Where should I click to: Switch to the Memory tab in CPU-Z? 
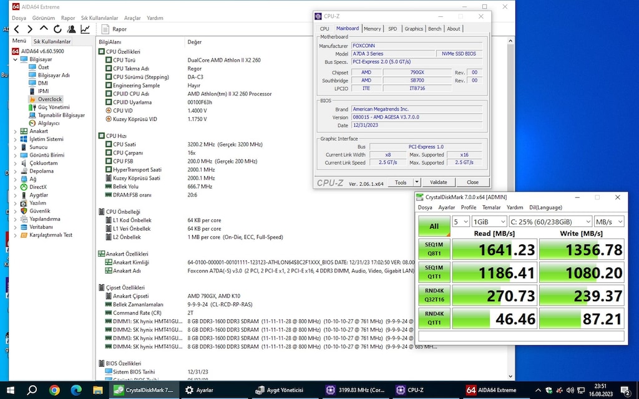coord(372,29)
